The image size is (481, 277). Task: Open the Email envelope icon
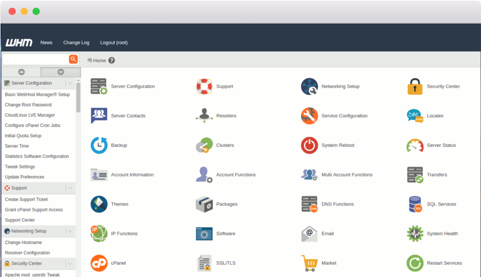pos(309,234)
